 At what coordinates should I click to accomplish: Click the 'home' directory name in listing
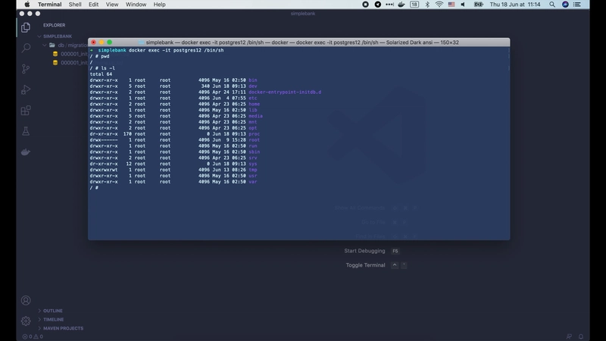click(255, 104)
